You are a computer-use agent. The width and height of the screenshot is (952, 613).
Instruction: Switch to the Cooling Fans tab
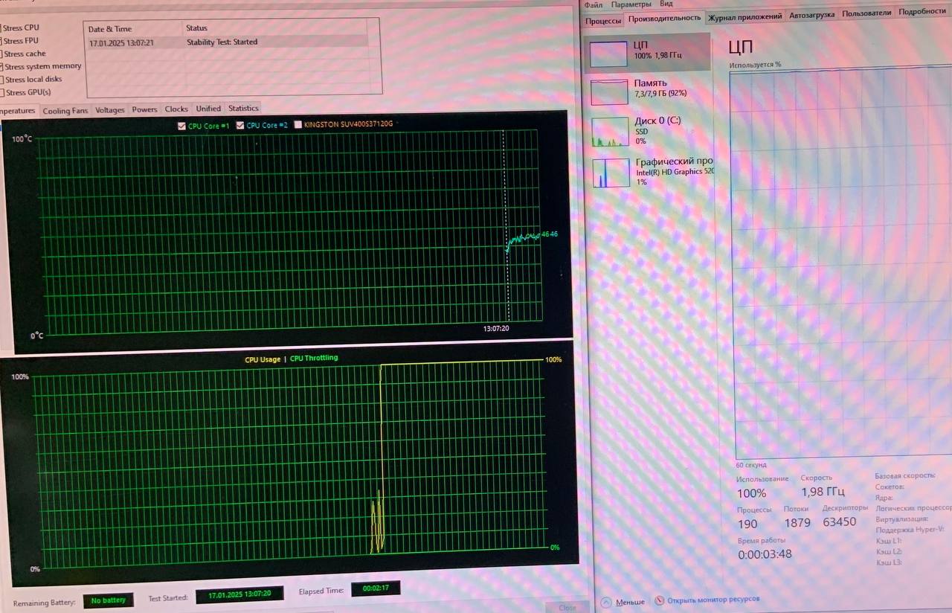(65, 111)
